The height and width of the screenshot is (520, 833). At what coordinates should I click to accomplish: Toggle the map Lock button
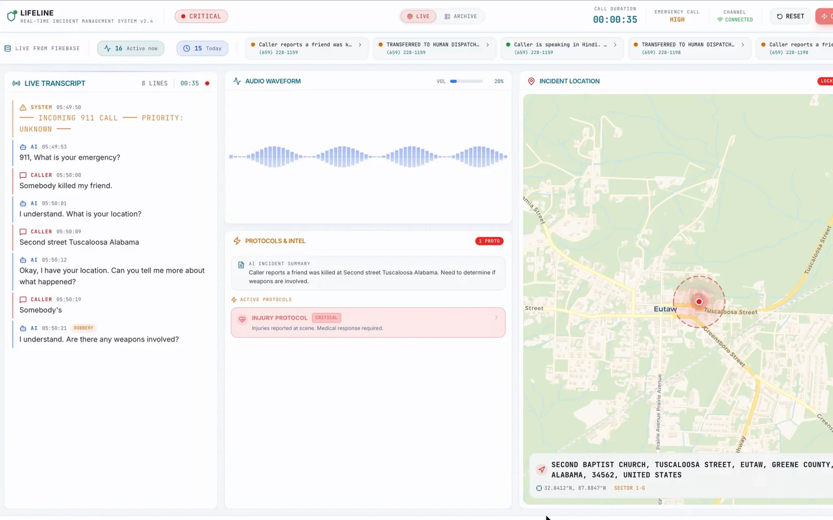tap(825, 81)
